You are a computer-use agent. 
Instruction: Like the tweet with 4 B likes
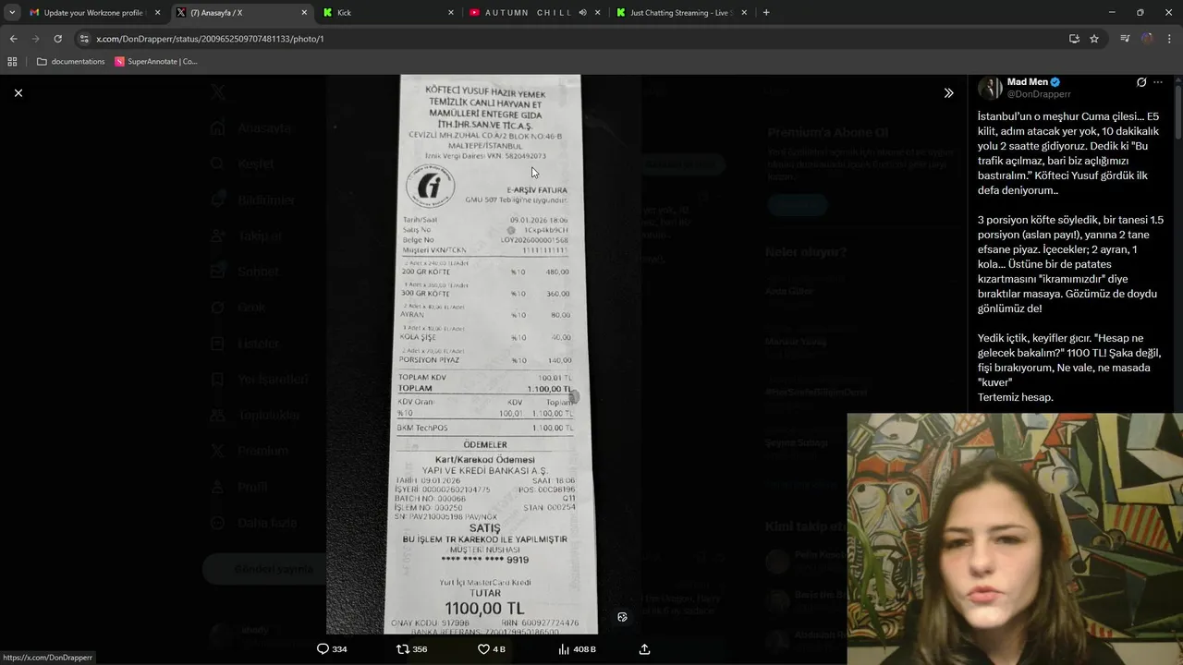pyautogui.click(x=491, y=649)
